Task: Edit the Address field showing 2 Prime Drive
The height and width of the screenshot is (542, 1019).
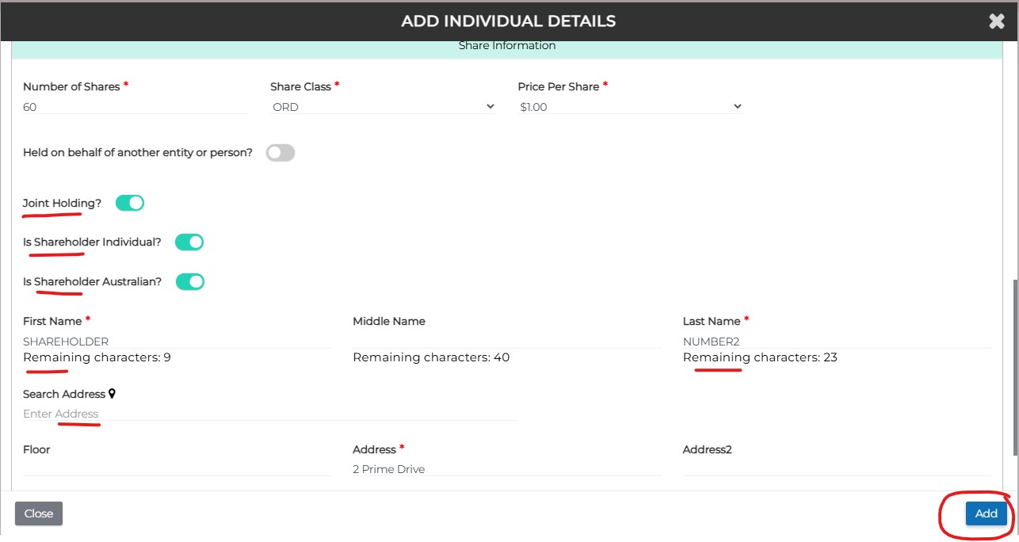Action: coord(506,469)
